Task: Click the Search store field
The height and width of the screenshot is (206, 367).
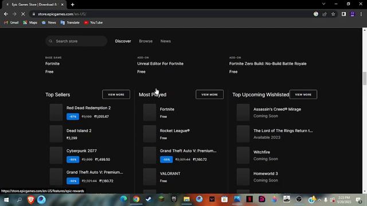Action: pos(76,41)
